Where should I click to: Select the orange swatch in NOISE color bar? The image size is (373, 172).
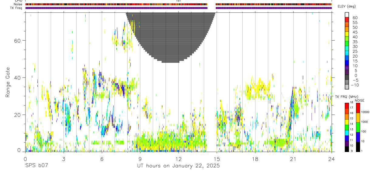tap(358, 118)
